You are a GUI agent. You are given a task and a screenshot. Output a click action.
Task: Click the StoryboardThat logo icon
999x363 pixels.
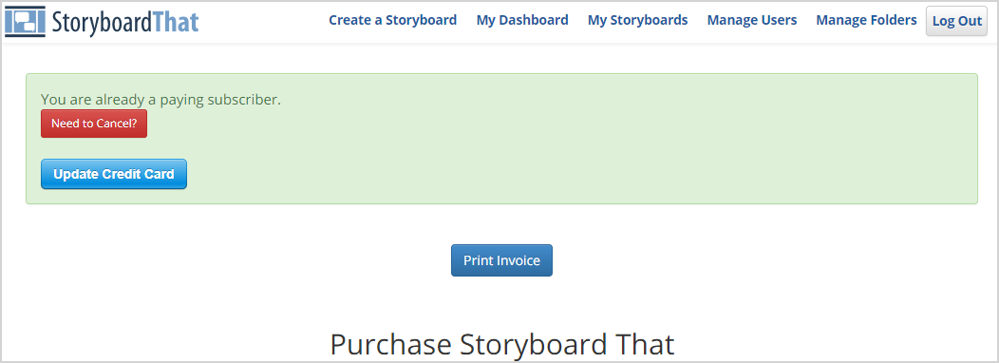click(x=25, y=20)
